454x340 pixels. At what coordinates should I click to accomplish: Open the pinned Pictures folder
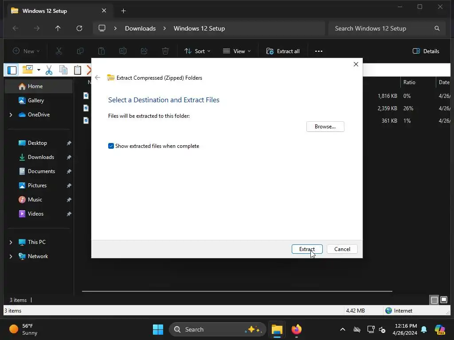(x=39, y=185)
